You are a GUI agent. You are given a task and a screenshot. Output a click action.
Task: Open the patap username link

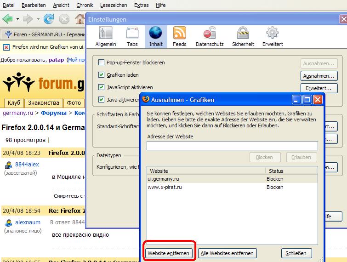pos(56,60)
